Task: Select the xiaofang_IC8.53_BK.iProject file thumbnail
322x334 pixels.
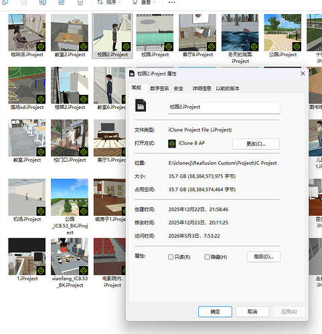Action: pyautogui.click(x=70, y=257)
